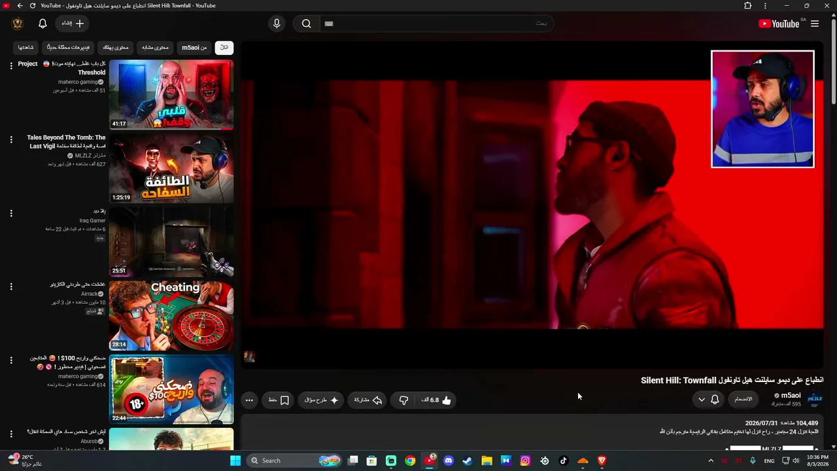Screen dimensions: 837x471
Task: Open Discord from the taskbar
Action: [449, 461]
